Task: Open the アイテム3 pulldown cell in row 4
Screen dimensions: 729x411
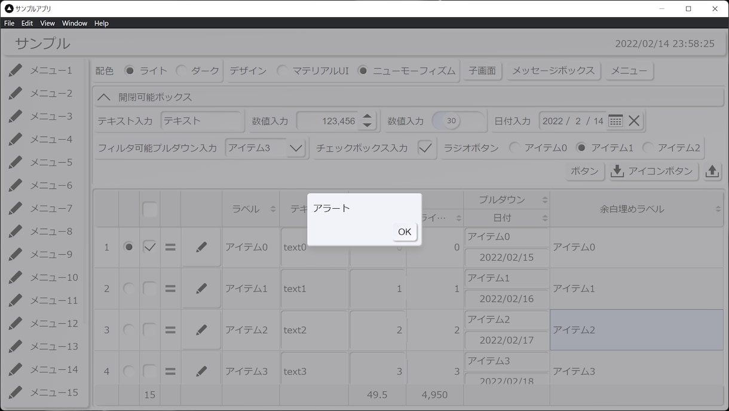Action: (506, 361)
